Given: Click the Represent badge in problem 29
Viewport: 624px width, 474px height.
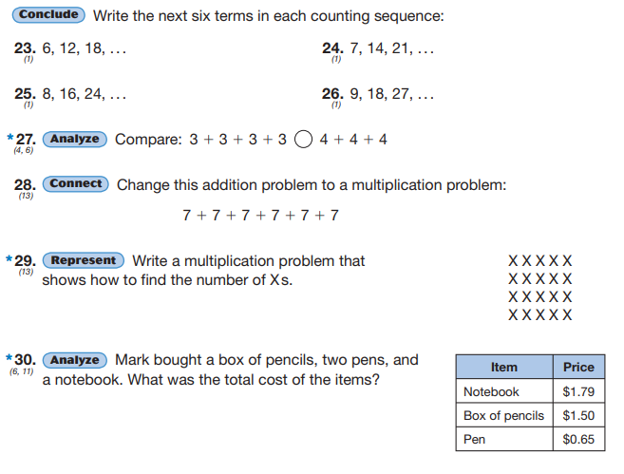Looking at the screenshot, I should point(84,260).
